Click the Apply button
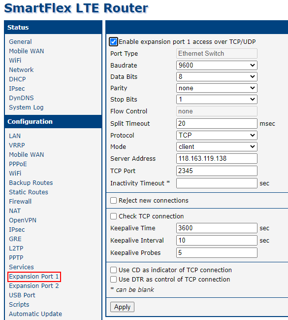The height and width of the screenshot is (320, 288). coord(122,307)
